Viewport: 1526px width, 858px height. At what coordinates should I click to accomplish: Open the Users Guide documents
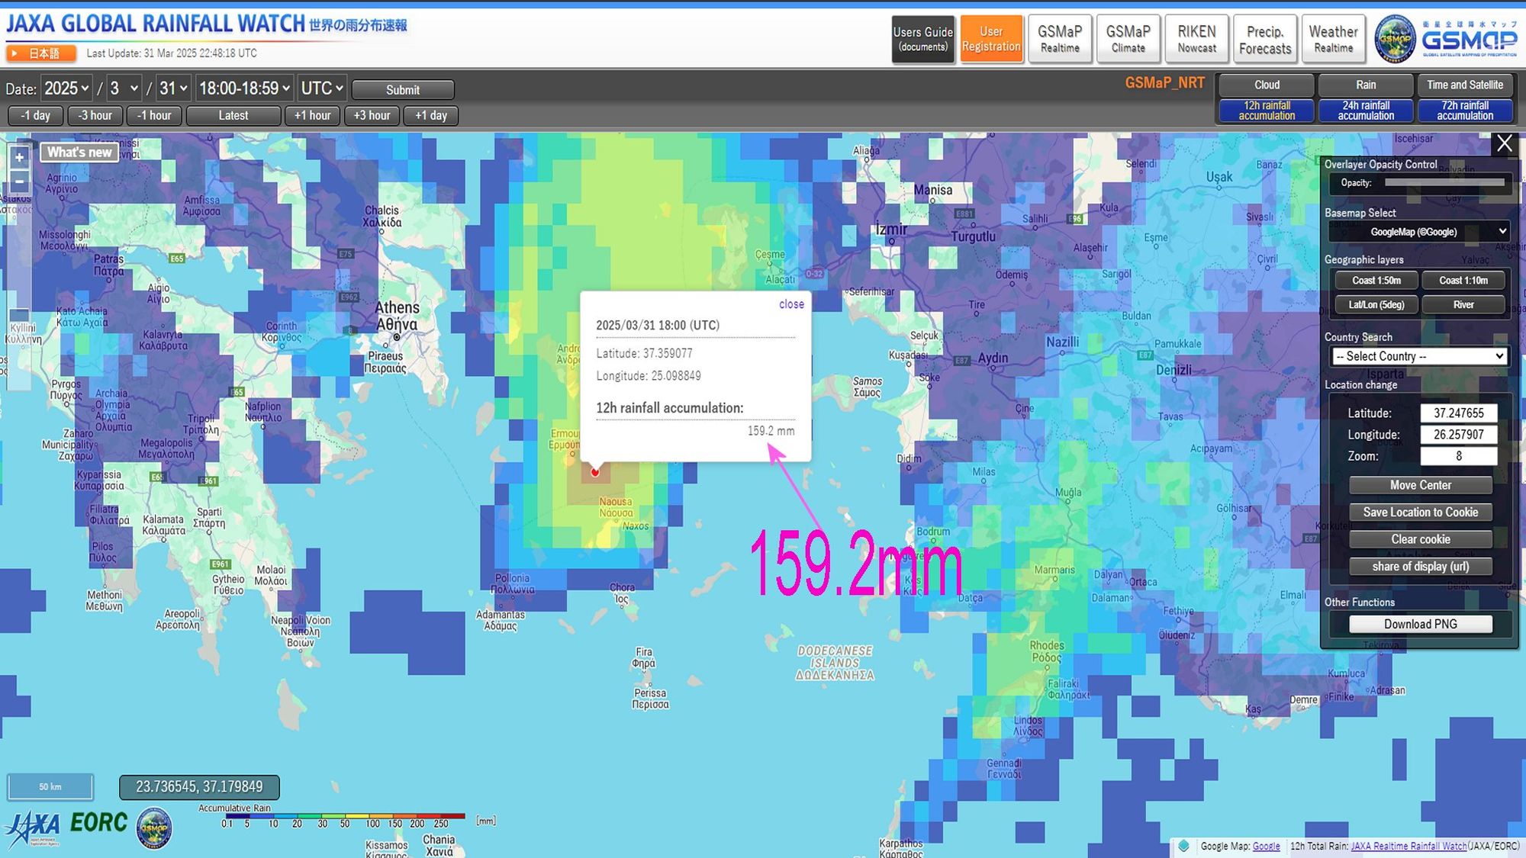click(923, 39)
